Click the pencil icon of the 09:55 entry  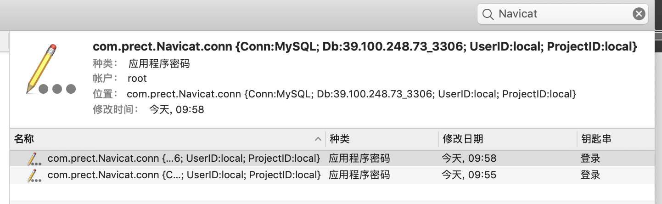pos(33,175)
